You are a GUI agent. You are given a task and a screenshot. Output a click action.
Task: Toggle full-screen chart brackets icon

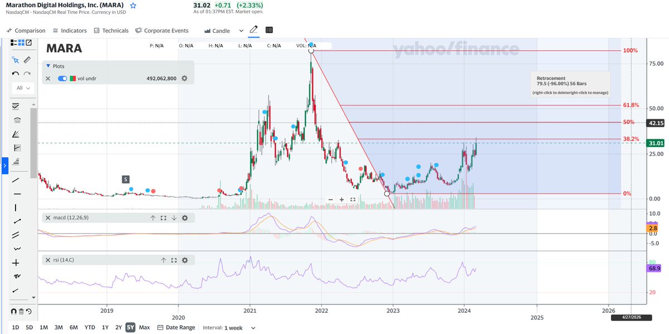[x=353, y=199]
